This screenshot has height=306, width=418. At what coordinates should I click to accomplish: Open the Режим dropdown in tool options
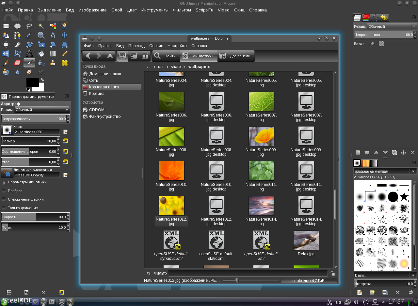point(42,110)
